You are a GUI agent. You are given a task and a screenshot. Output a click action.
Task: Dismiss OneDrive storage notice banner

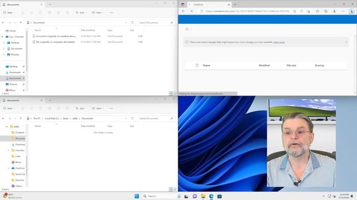(x=346, y=42)
